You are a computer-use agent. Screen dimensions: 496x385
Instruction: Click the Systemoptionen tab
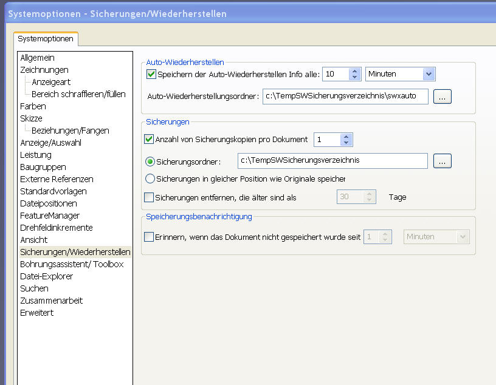coord(46,39)
